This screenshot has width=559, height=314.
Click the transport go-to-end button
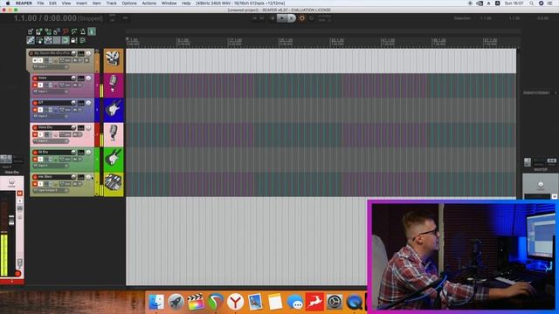262,18
